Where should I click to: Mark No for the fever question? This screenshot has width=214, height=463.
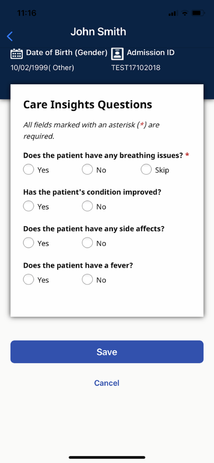[x=87, y=279]
